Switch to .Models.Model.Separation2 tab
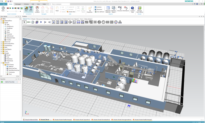Image resolution: width=205 pixels, height=123 pixels. [x=81, y=120]
